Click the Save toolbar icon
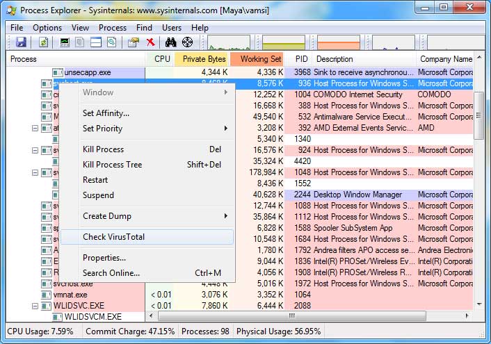 [21, 42]
